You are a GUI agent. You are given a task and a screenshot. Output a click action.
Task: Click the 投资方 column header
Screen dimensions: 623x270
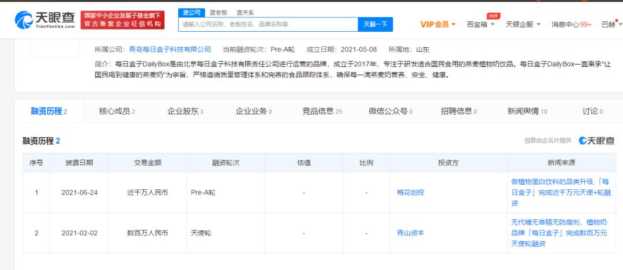(x=448, y=163)
